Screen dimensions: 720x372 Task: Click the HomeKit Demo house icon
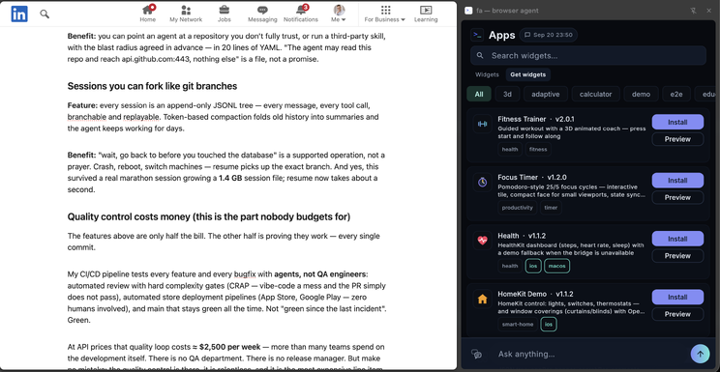[x=482, y=299]
